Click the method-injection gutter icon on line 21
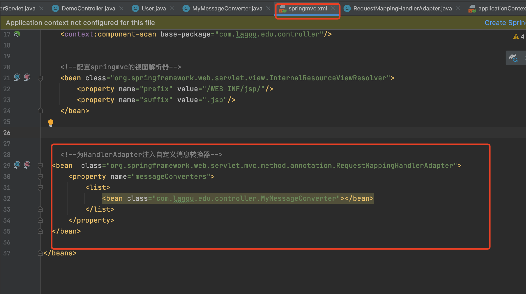 tap(27, 77)
